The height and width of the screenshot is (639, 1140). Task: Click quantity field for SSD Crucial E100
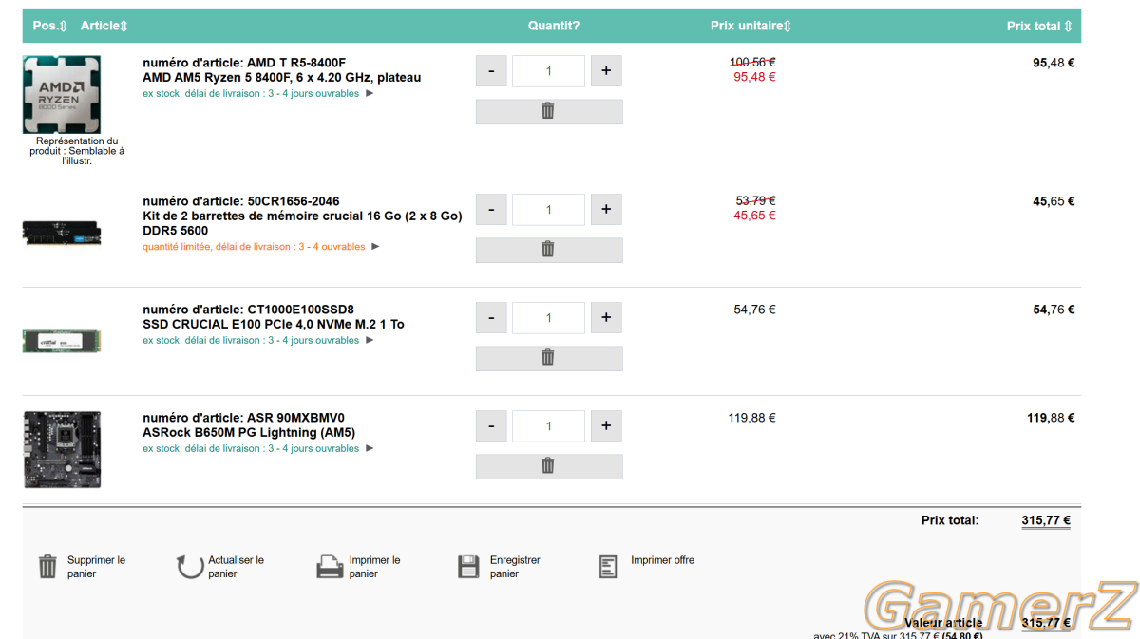[548, 318]
